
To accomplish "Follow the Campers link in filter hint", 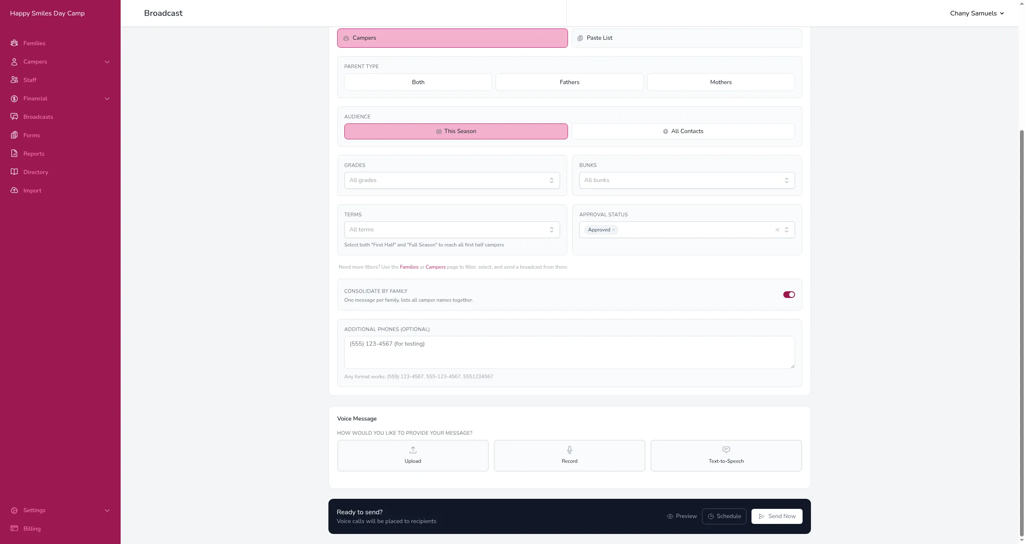I will 436,267.
